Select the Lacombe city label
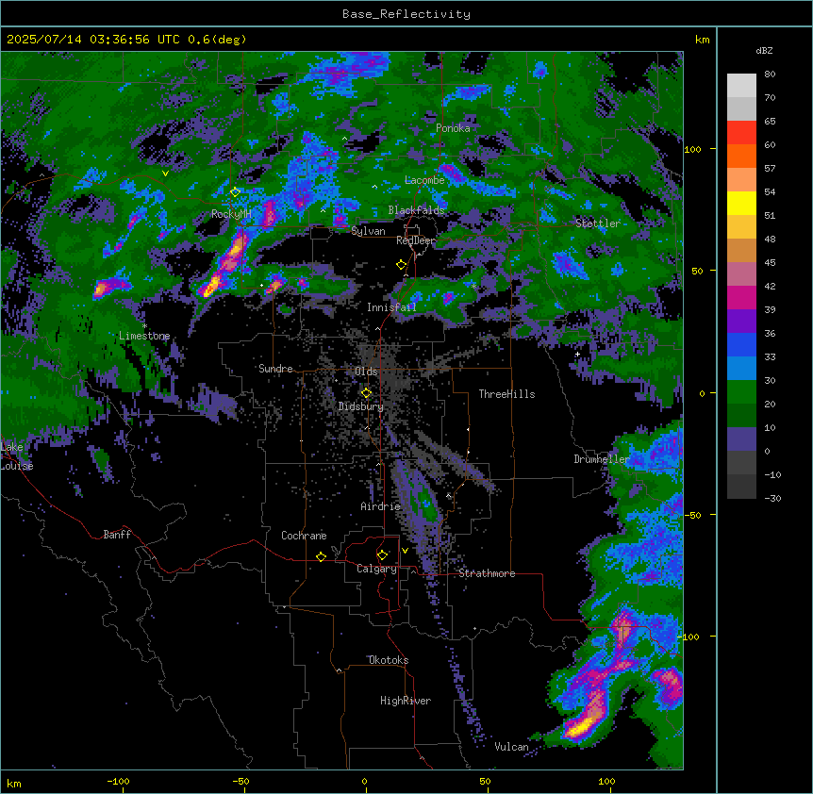This screenshot has width=813, height=794. click(424, 180)
